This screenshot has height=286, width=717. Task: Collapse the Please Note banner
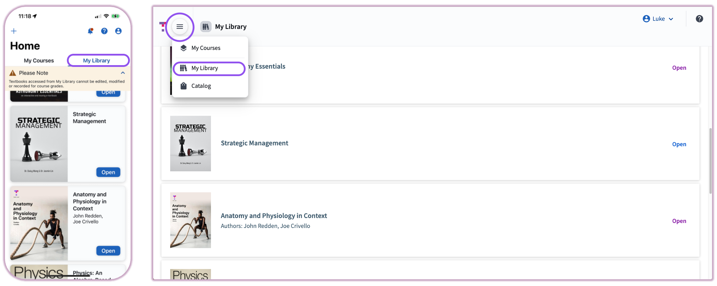(122, 73)
